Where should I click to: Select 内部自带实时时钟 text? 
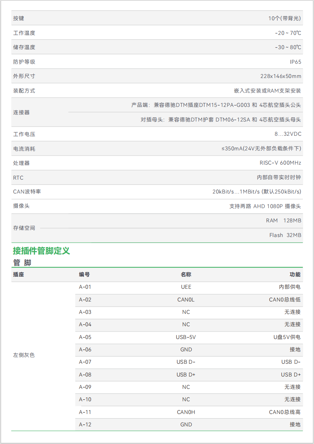point(279,177)
